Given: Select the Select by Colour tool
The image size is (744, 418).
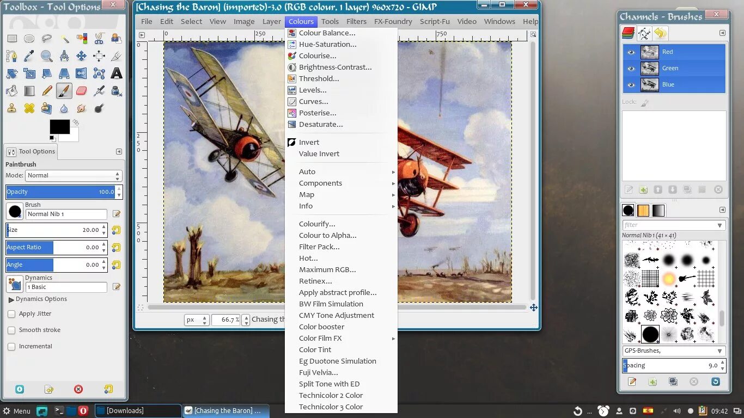Looking at the screenshot, I should 82,39.
